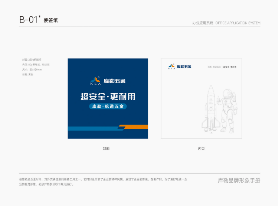Click the '便签纸' page title
This screenshot has width=278, height=206.
click(51, 20)
